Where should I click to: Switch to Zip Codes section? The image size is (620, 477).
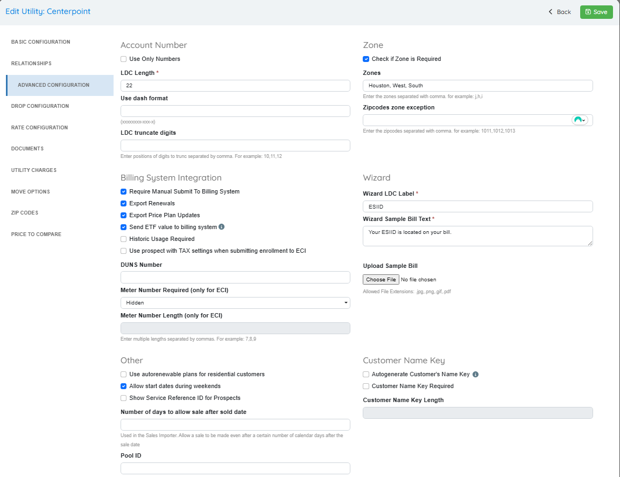[x=25, y=213]
